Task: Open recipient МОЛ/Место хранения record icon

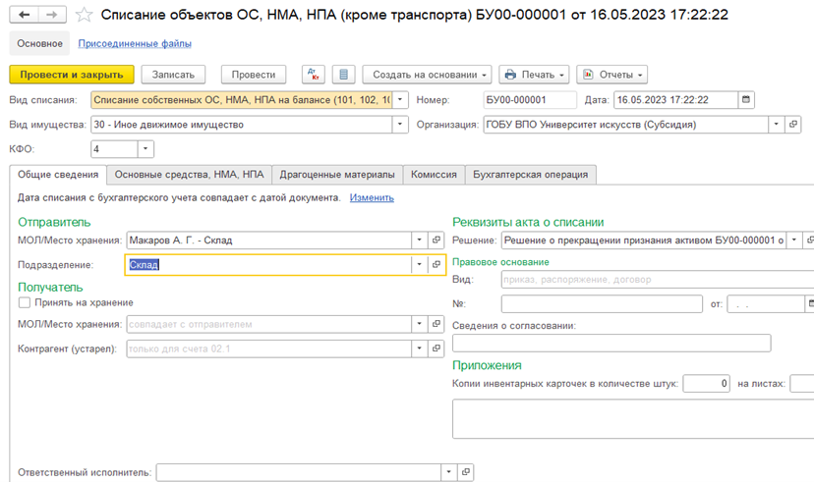Action: pyautogui.click(x=436, y=324)
